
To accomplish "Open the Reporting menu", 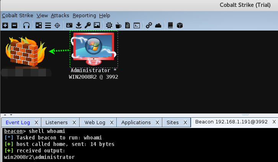I will point(84,16).
